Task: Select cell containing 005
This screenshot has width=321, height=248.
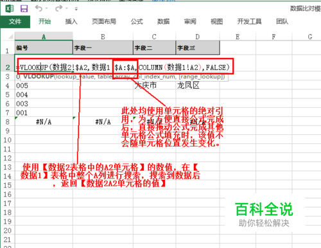Action: tap(44, 85)
